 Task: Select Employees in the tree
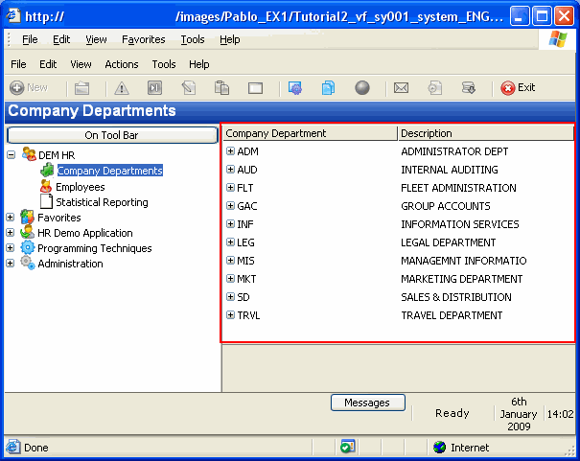click(x=81, y=187)
